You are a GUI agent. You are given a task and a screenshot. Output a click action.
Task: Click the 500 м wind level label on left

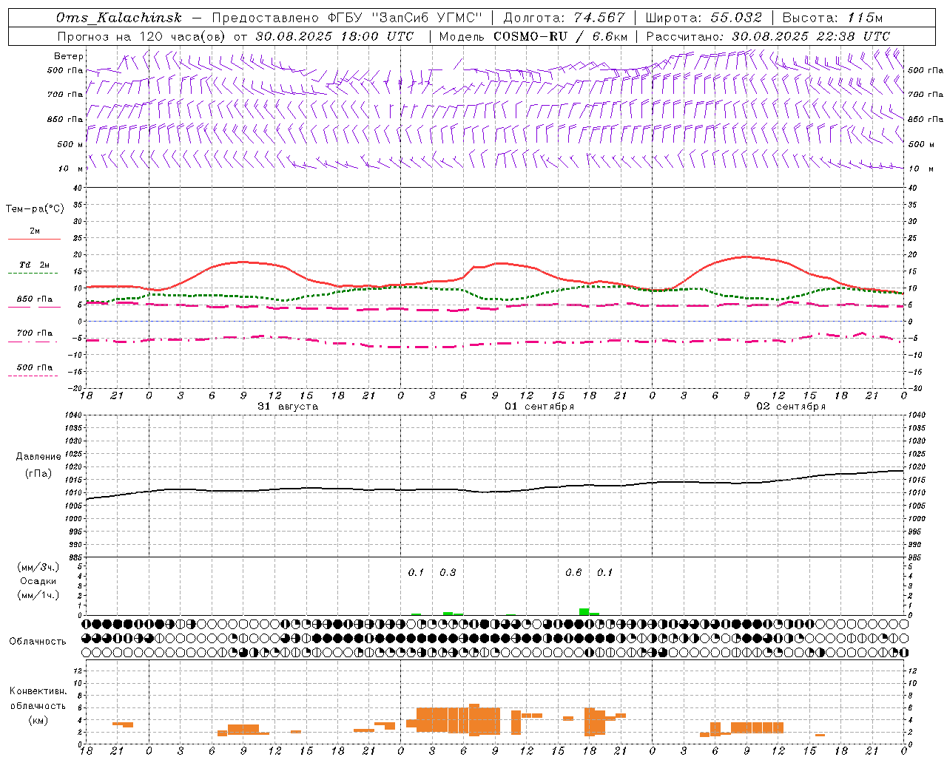coord(71,144)
